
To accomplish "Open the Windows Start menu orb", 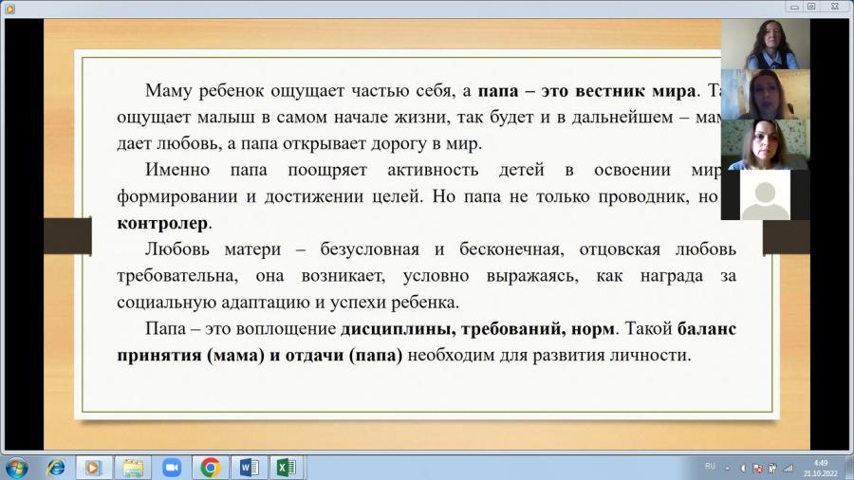I will pos(16,468).
